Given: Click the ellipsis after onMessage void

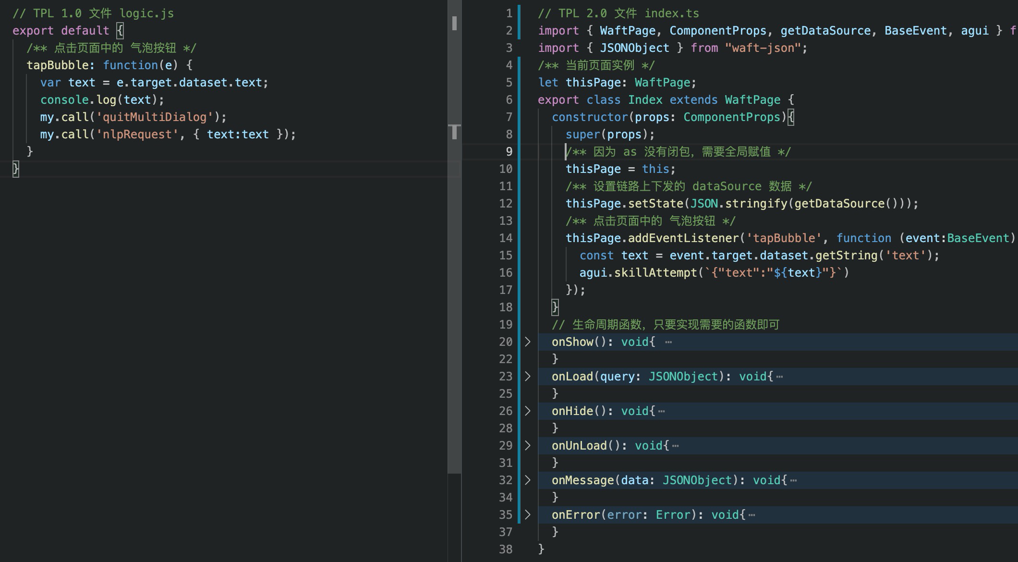Looking at the screenshot, I should point(793,480).
